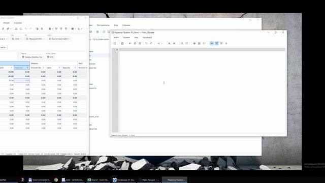Open the Цена column header dropdown under Февраль
Screen dimensions: 325x183
tap(59, 68)
